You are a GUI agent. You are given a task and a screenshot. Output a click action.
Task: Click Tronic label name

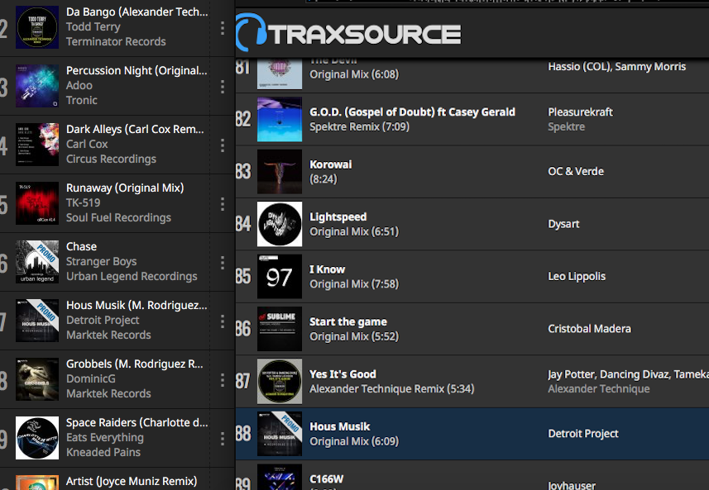[81, 100]
